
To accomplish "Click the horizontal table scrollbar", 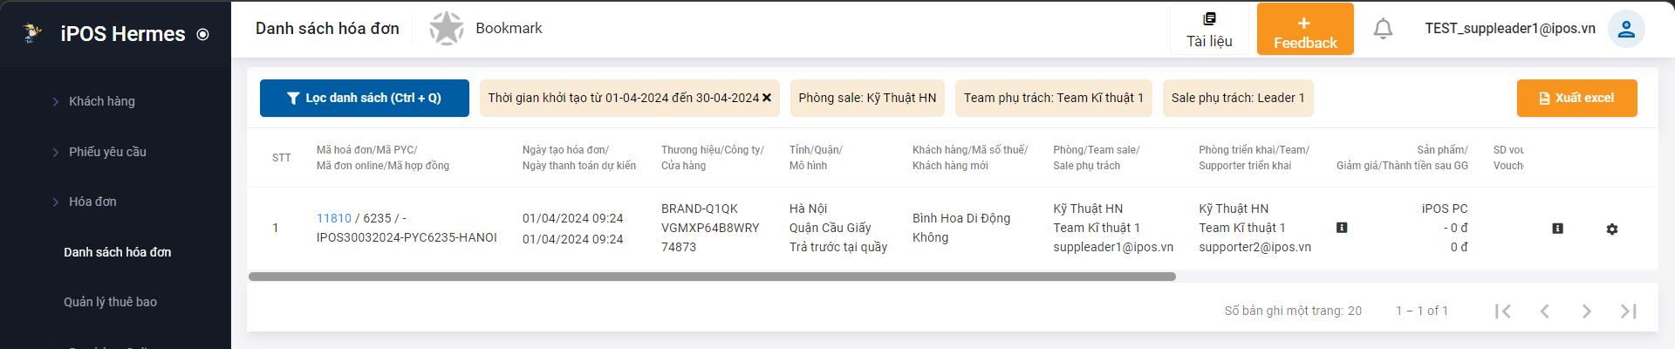I will tap(711, 277).
